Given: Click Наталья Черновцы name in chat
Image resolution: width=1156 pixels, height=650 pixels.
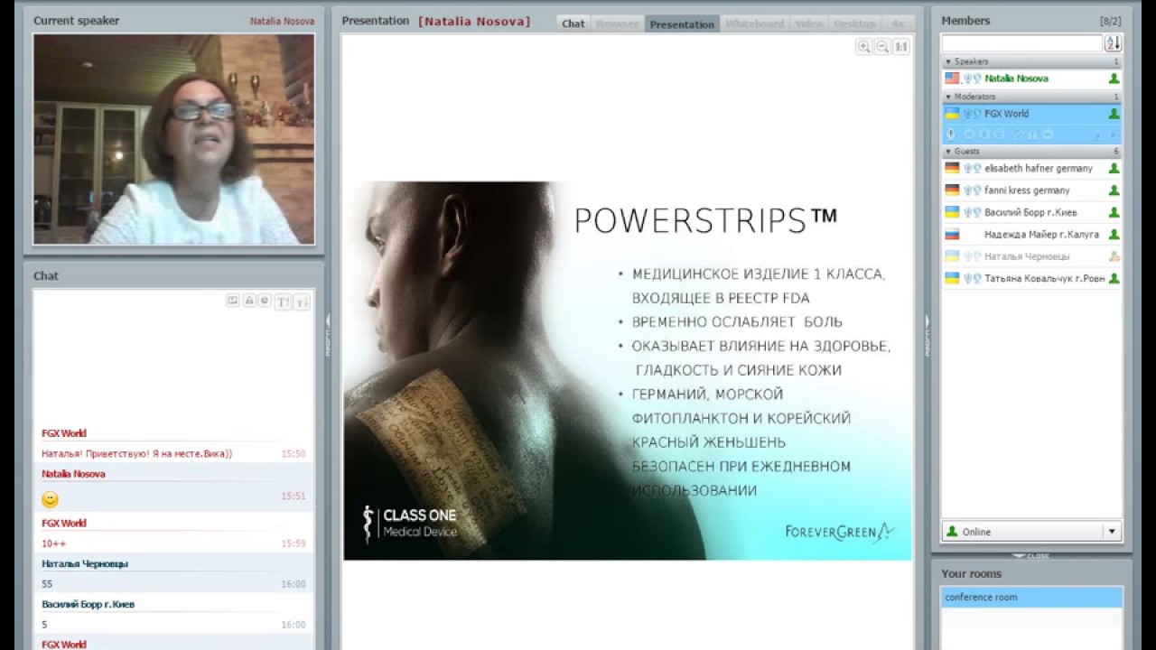Looking at the screenshot, I should point(85,564).
